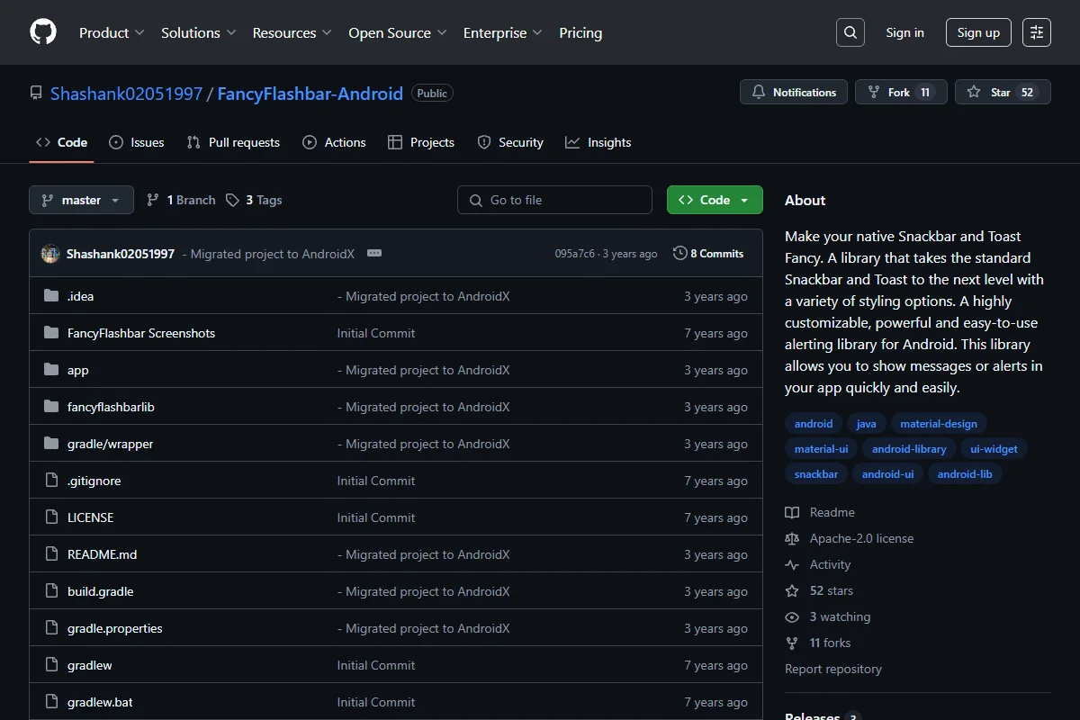The image size is (1080, 720).
Task: Open appearance settings icon beside Sign up
Action: [1037, 32]
